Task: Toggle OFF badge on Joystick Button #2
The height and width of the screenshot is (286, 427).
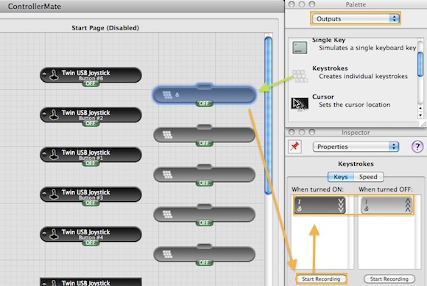Action: pyautogui.click(x=91, y=124)
